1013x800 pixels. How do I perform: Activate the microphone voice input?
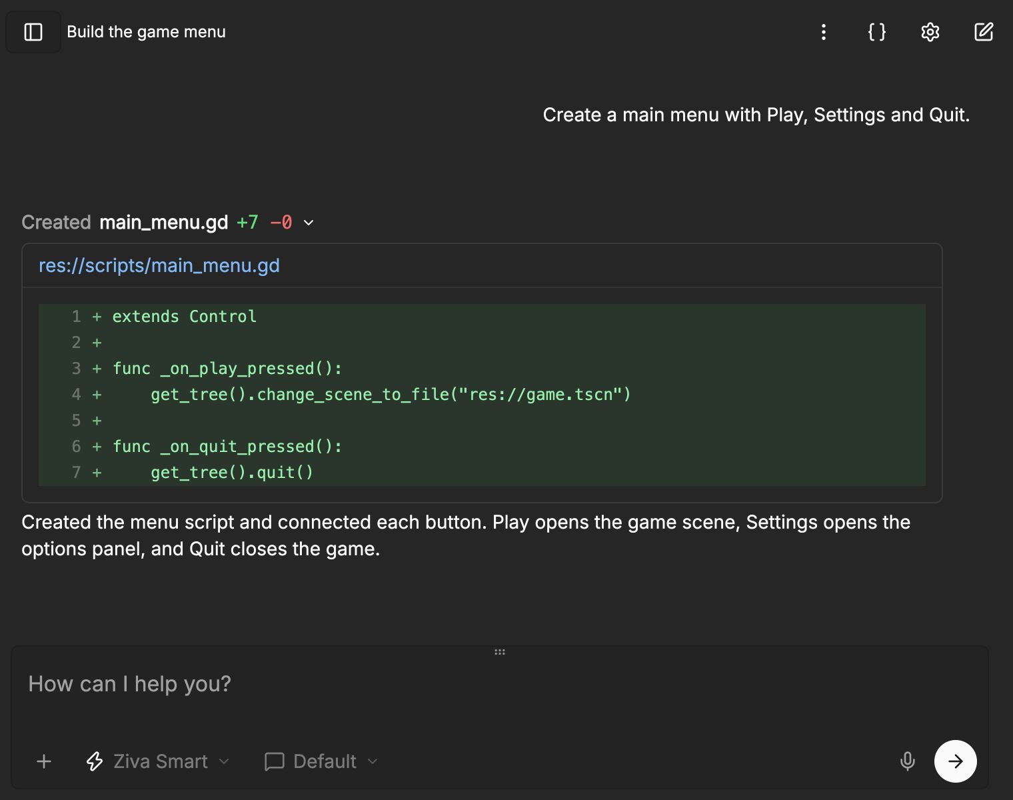pos(907,761)
